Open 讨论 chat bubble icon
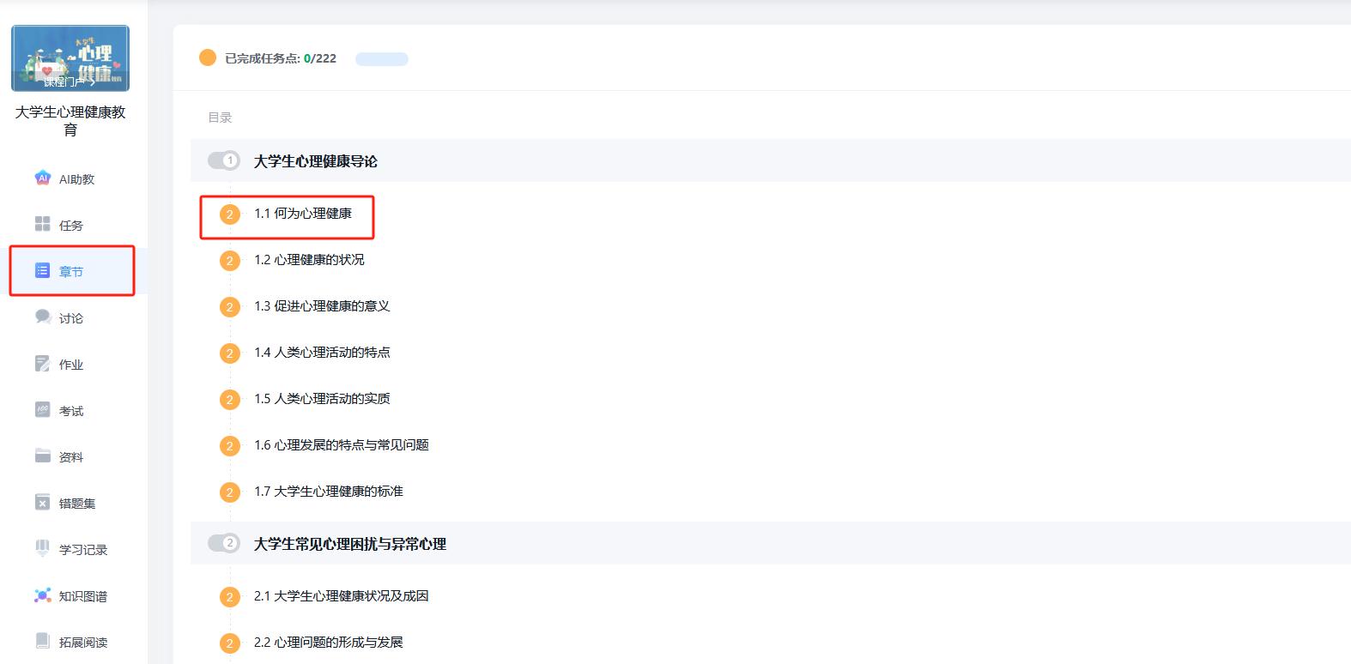Image resolution: width=1351 pixels, height=664 pixels. [x=43, y=317]
